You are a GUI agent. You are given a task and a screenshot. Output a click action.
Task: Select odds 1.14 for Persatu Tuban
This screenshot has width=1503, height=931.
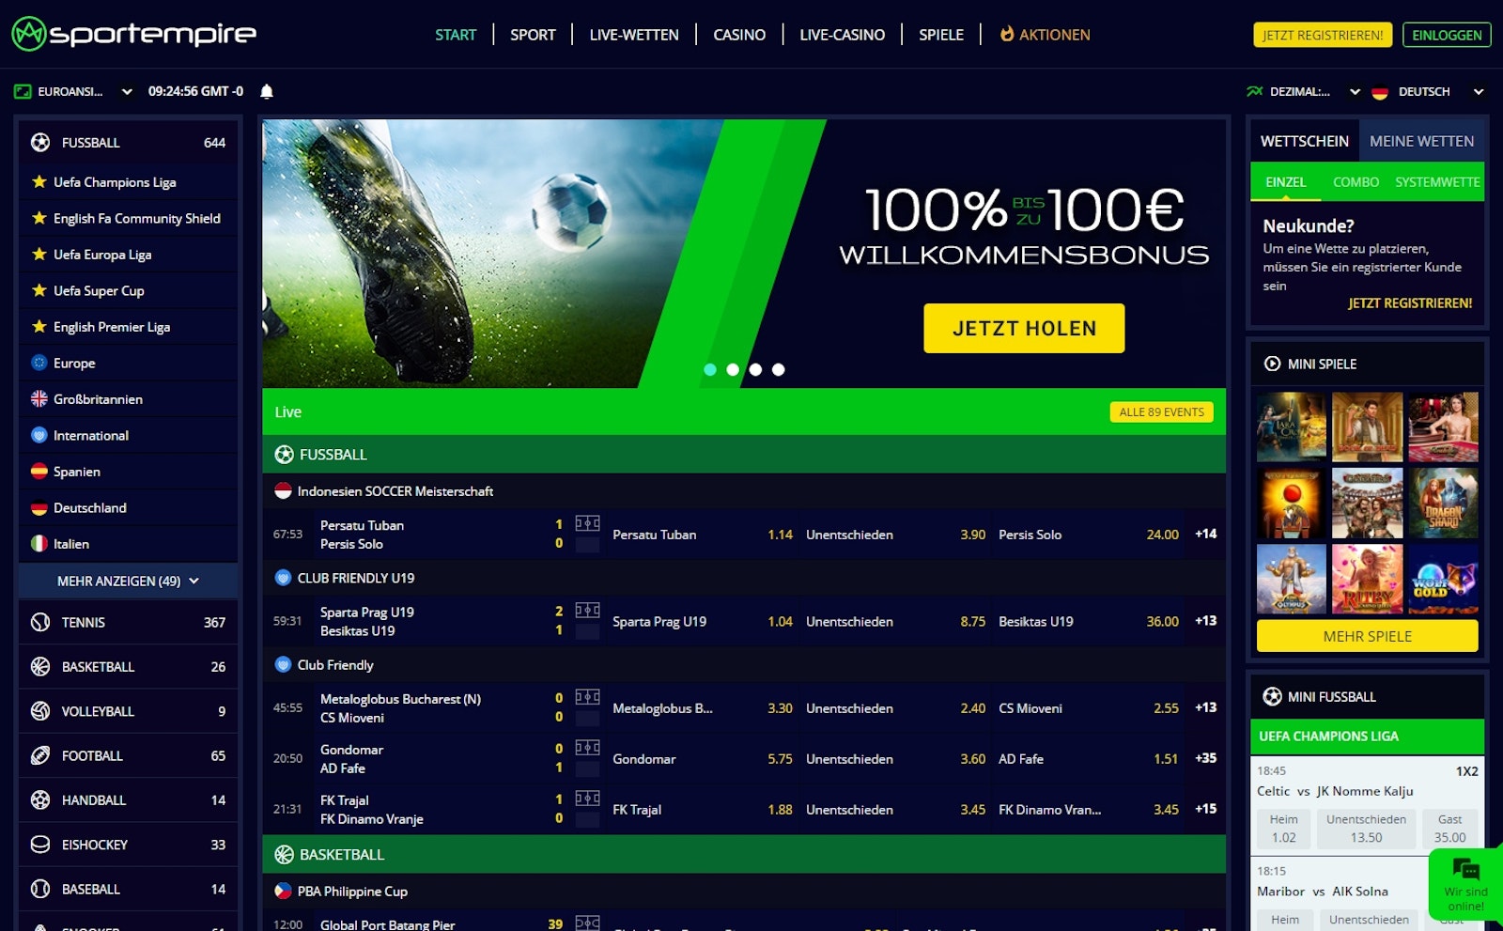(x=780, y=535)
